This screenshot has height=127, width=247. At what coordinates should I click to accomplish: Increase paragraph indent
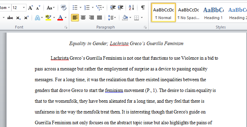pos(120,7)
